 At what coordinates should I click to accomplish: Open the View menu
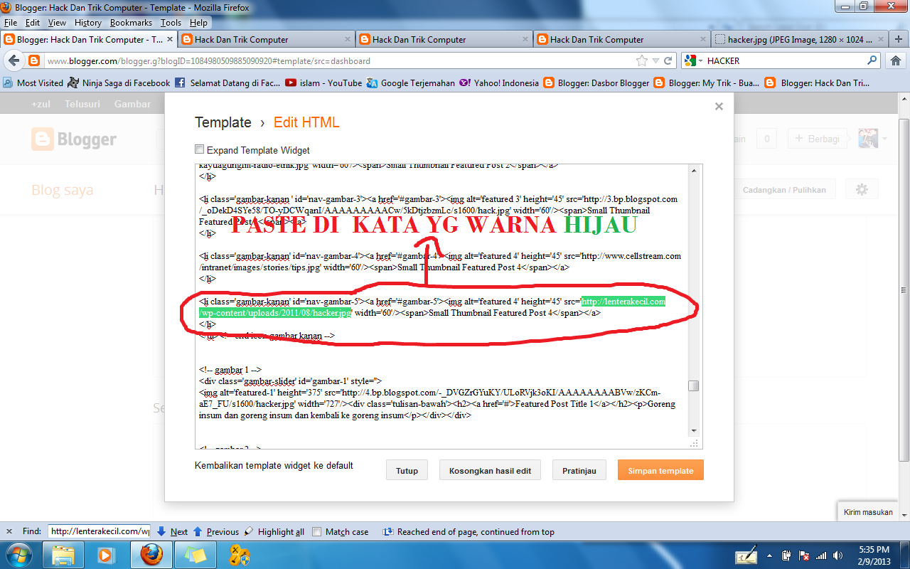click(57, 23)
